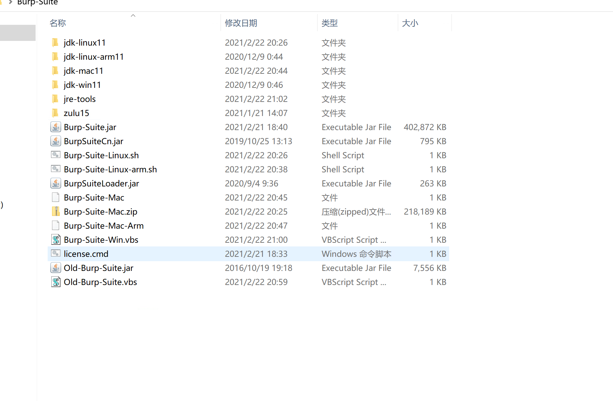The height and width of the screenshot is (401, 613).
Task: Click the BurpSuiteLoader.jar Java icon
Action: 56,183
